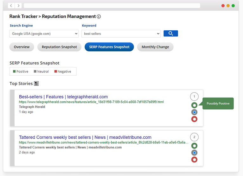Open the Search Engine dropdown

coord(44,34)
